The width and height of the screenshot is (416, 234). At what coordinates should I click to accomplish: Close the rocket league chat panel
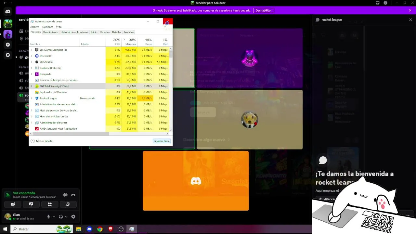click(x=410, y=20)
